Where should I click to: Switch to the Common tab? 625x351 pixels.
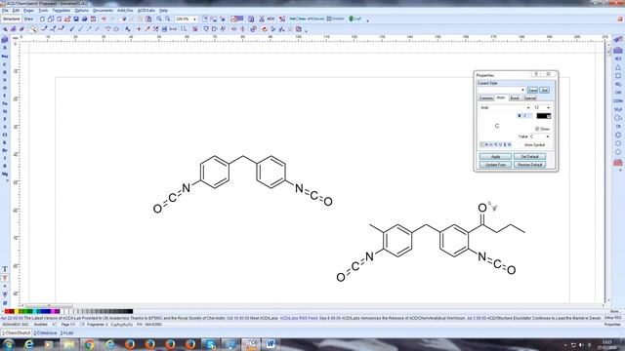coord(486,97)
